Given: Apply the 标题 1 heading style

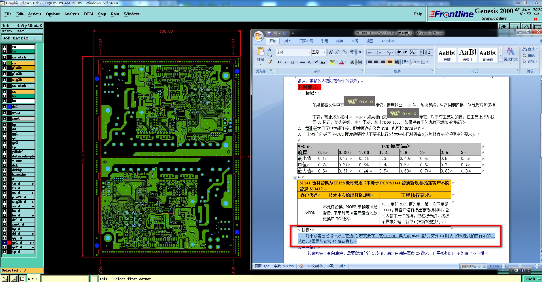Looking at the screenshot, I should click(467, 55).
